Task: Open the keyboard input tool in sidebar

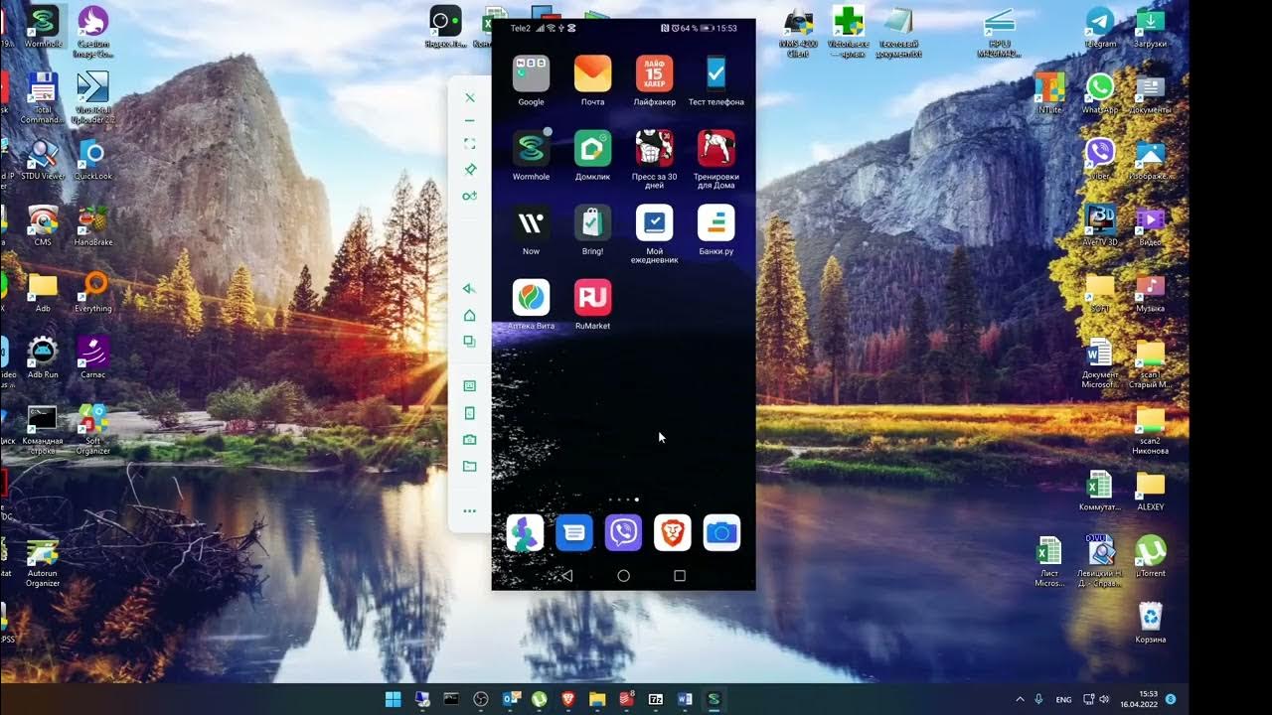Action: pyautogui.click(x=470, y=385)
